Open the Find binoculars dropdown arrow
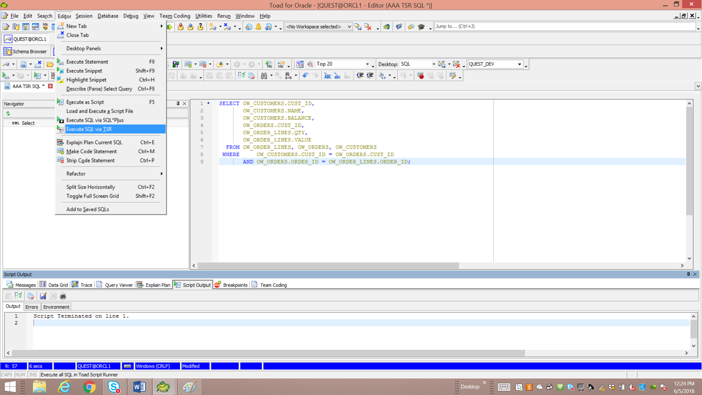This screenshot has width=702, height=395. pos(271,76)
